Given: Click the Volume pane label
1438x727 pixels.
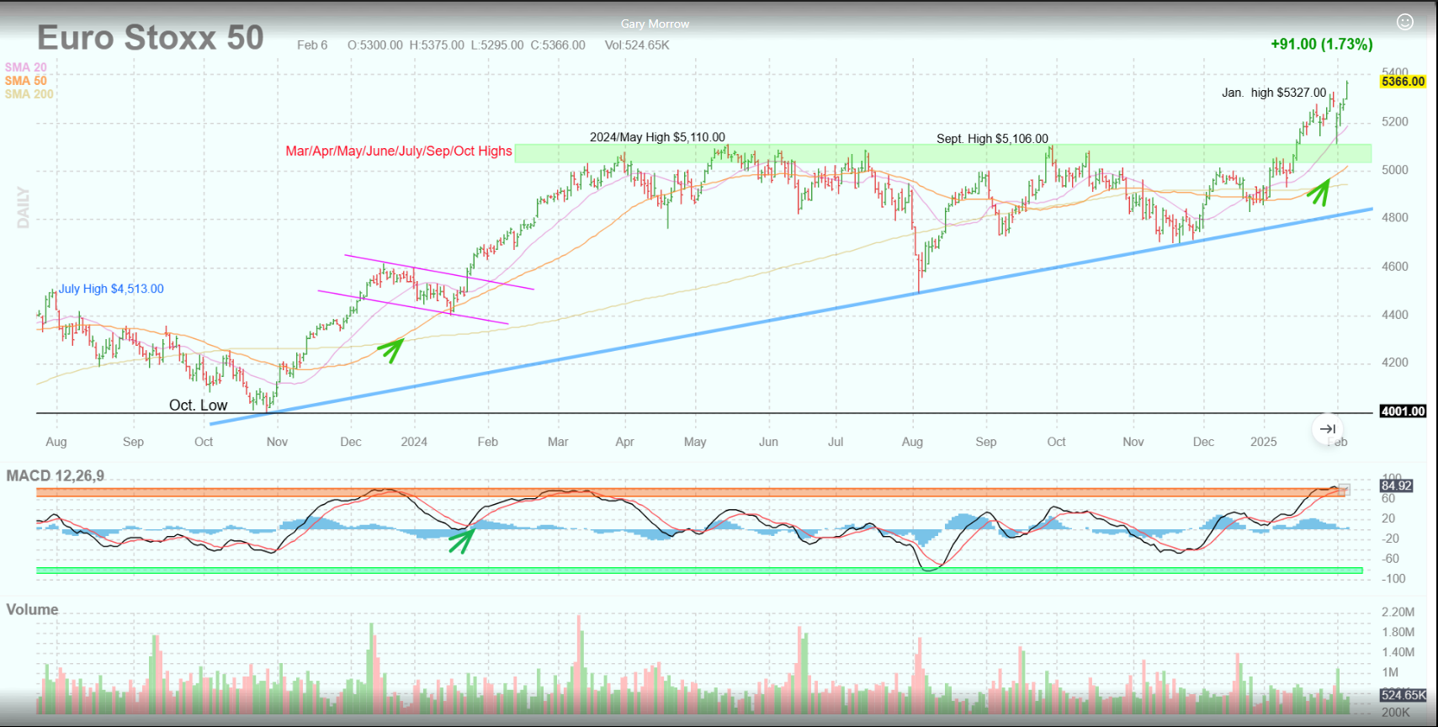Looking at the screenshot, I should point(32,609).
